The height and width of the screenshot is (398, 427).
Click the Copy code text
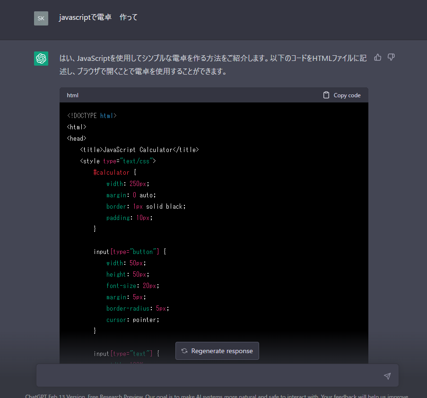(347, 95)
